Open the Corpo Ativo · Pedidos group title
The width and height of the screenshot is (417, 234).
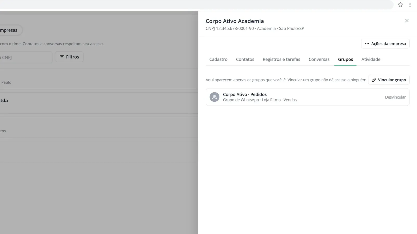pyautogui.click(x=245, y=94)
